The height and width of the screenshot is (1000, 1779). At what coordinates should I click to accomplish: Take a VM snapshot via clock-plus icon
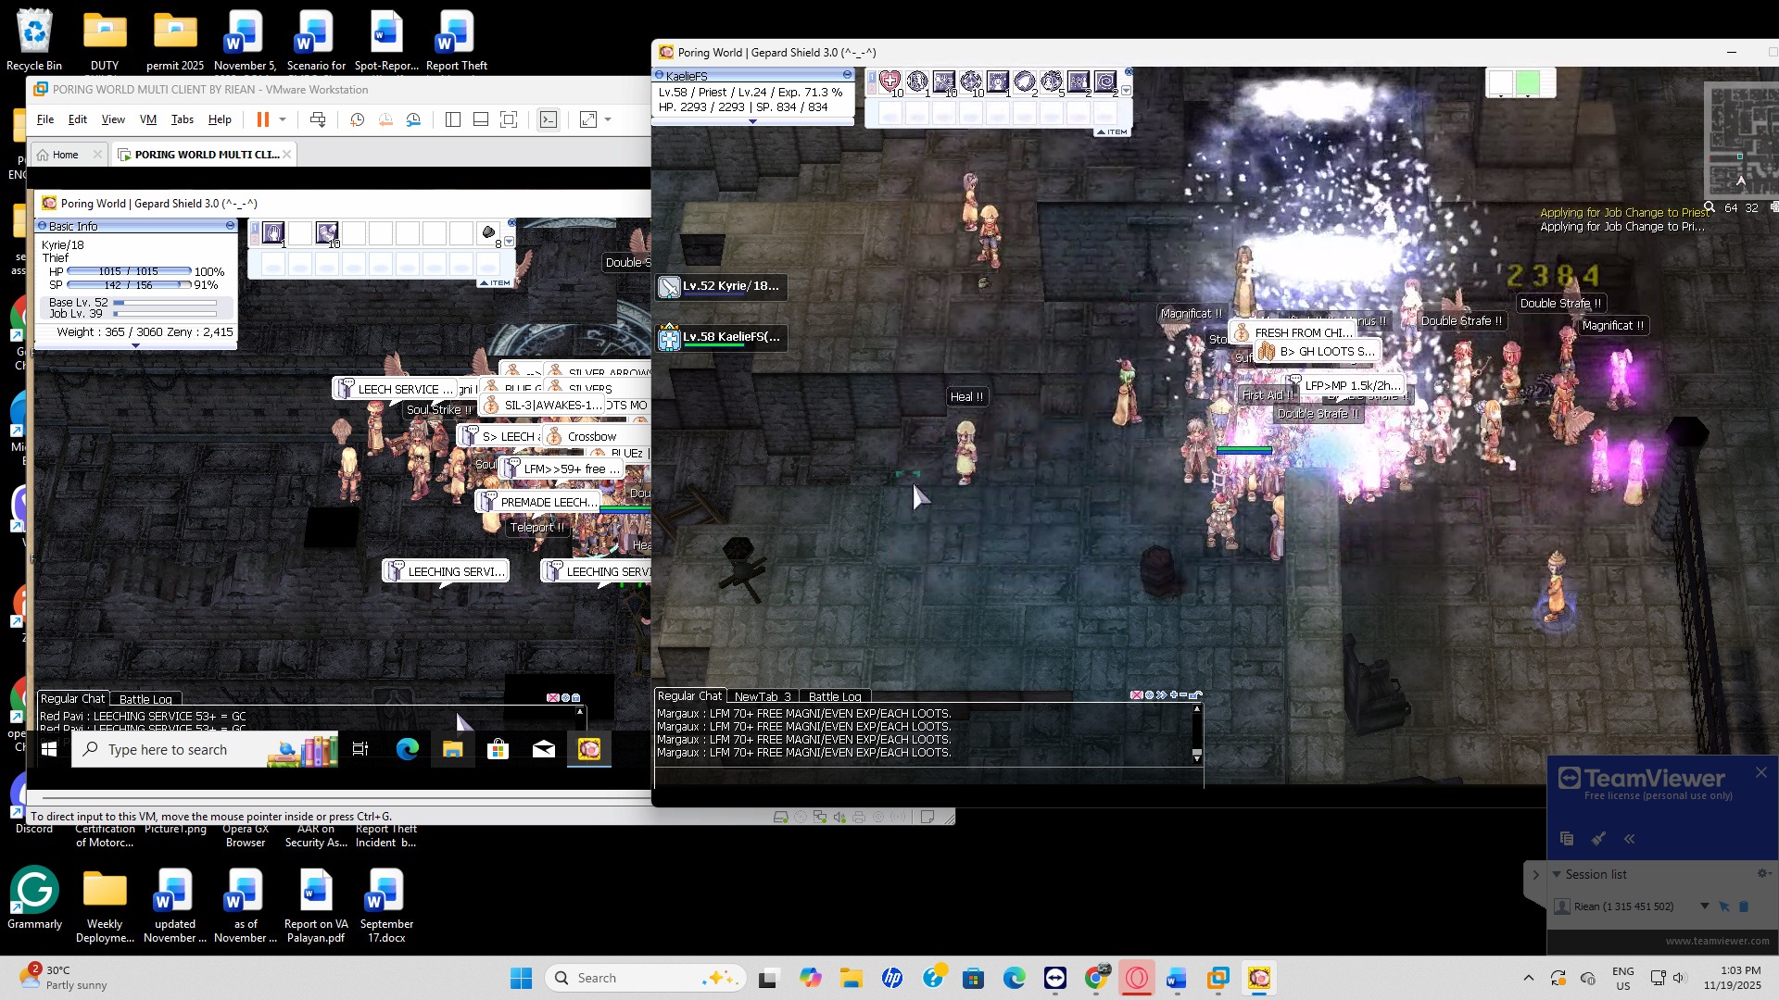[x=358, y=119]
